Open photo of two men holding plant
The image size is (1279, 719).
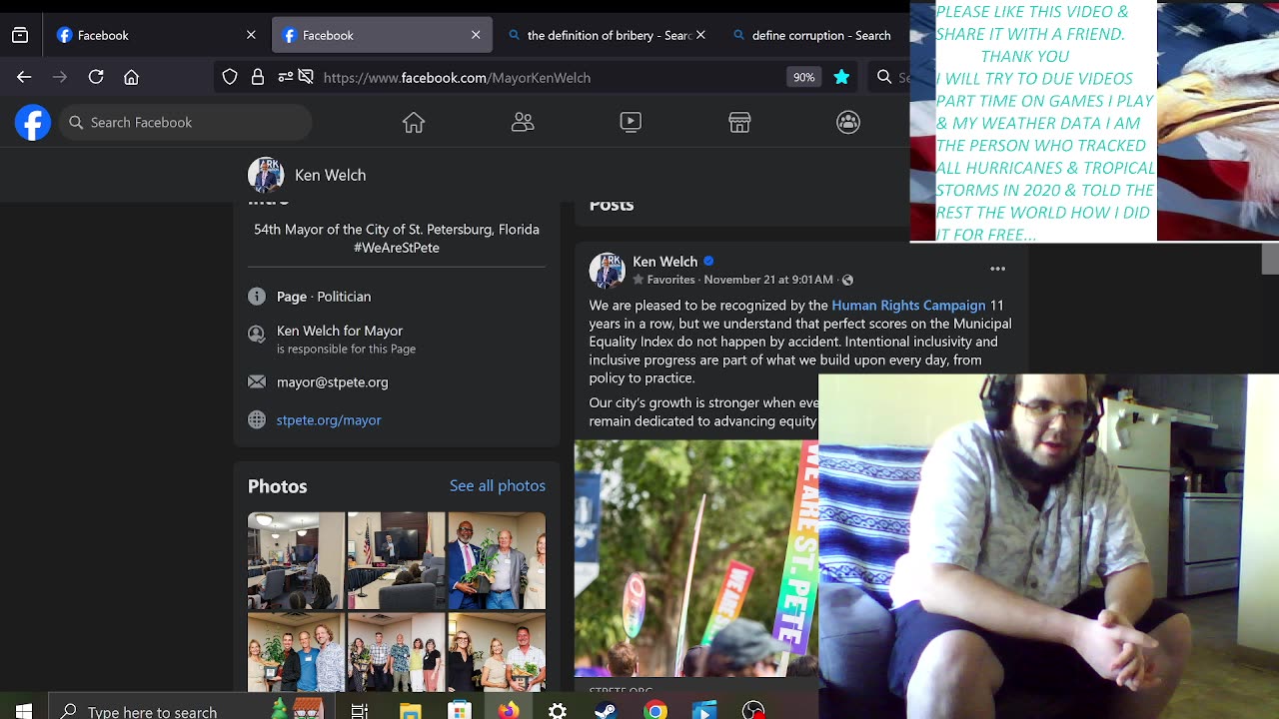[497, 560]
